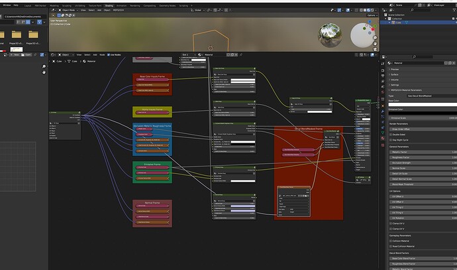Viewport: 457px width, 270px height.
Task: Open the Window menu in the top bar
Action: pyautogui.click(x=7, y=5)
